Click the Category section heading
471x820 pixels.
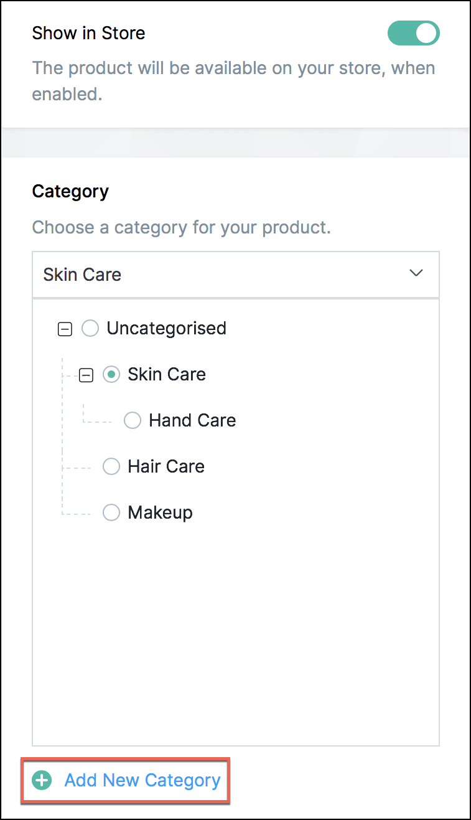point(70,191)
